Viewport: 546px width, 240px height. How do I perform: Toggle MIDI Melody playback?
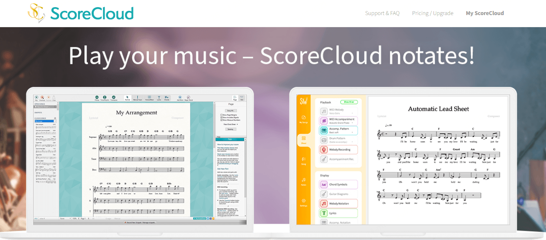[338, 111]
